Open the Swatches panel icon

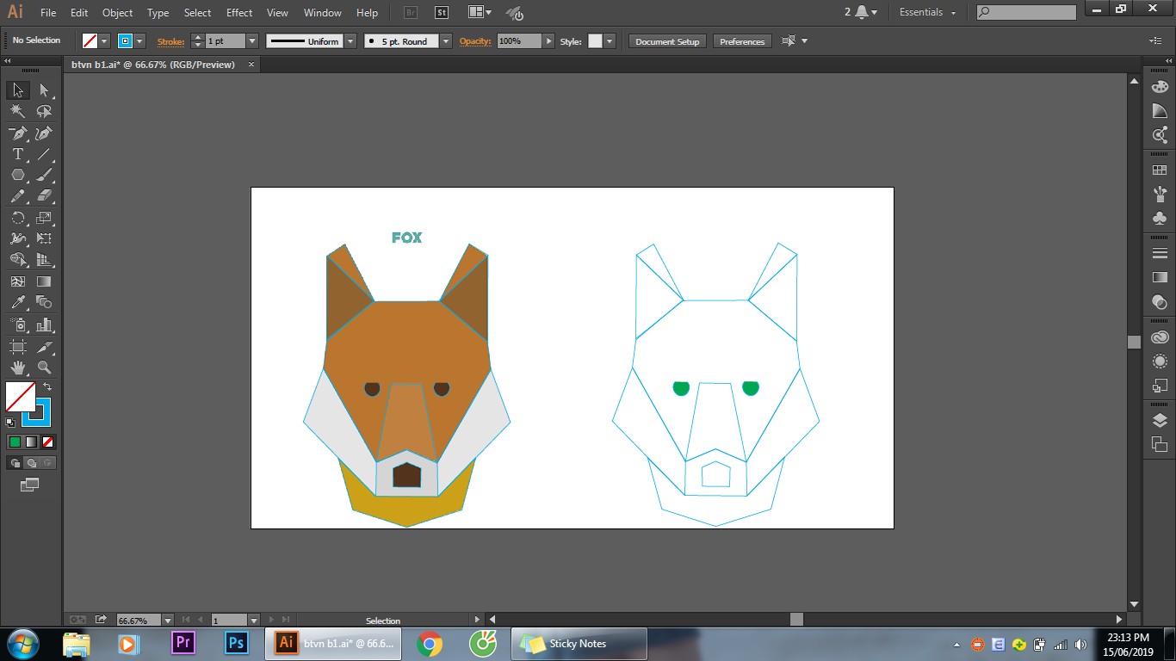1160,170
